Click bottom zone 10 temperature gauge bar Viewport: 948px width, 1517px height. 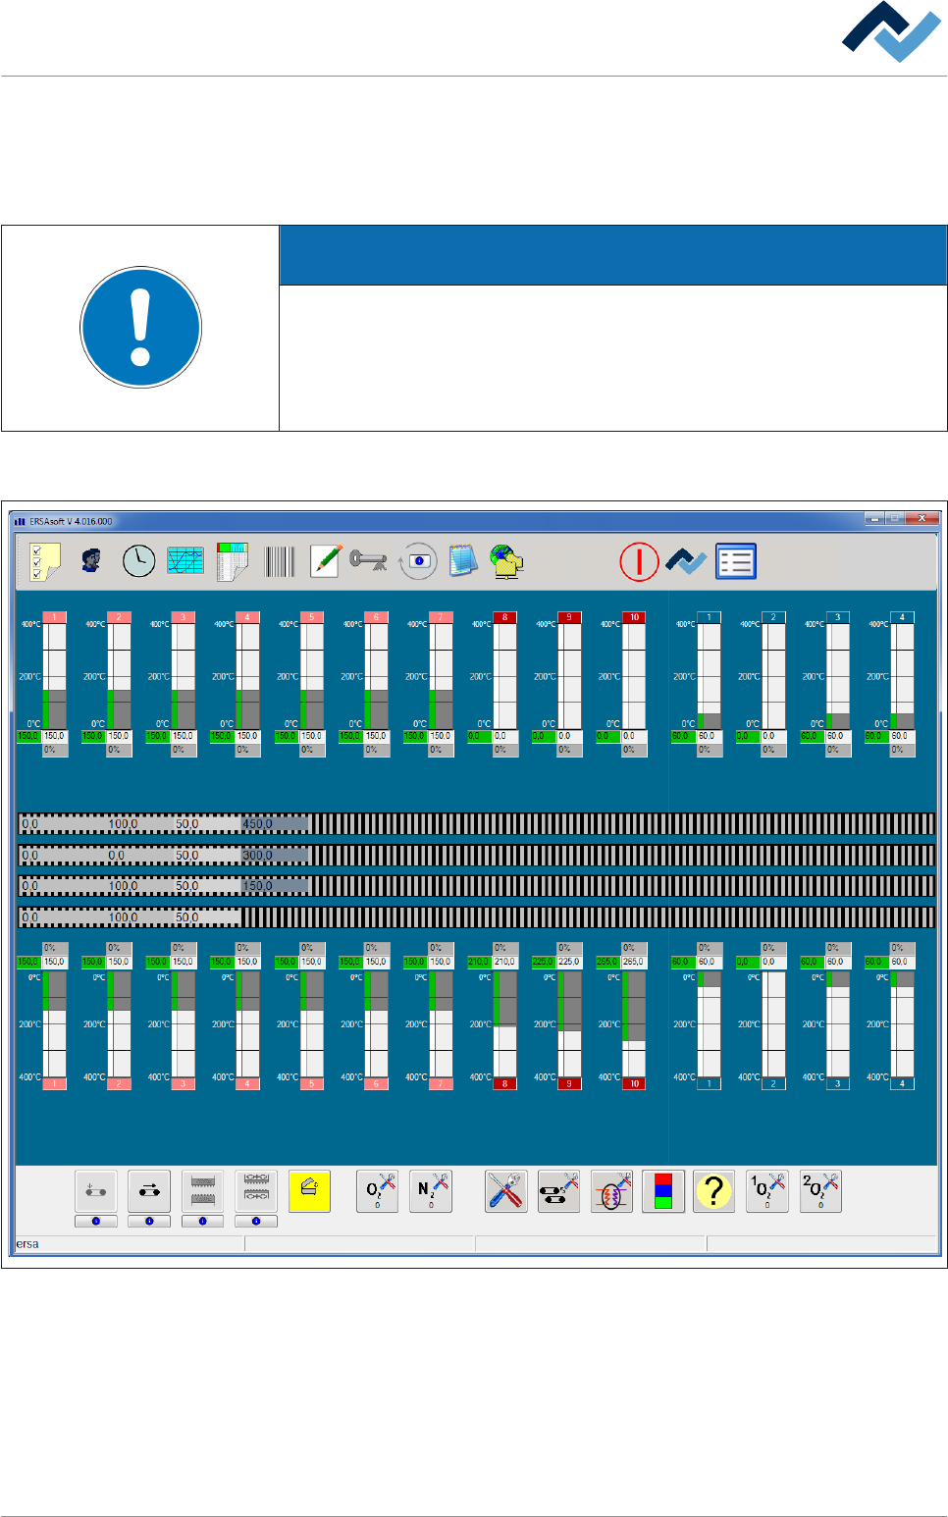[634, 1023]
